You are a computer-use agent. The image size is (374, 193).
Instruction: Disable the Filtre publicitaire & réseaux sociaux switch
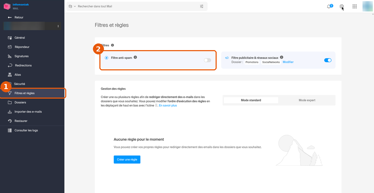click(328, 60)
